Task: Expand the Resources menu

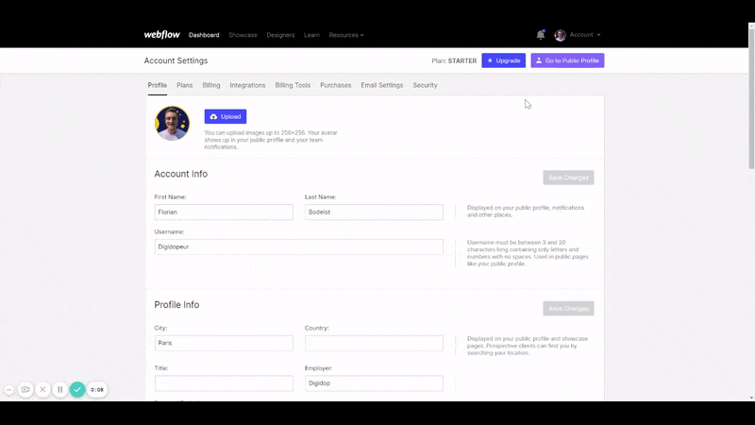Action: tap(346, 35)
